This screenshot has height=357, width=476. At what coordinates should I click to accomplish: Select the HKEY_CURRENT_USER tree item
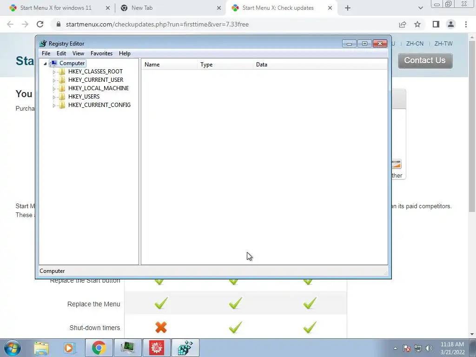[96, 80]
